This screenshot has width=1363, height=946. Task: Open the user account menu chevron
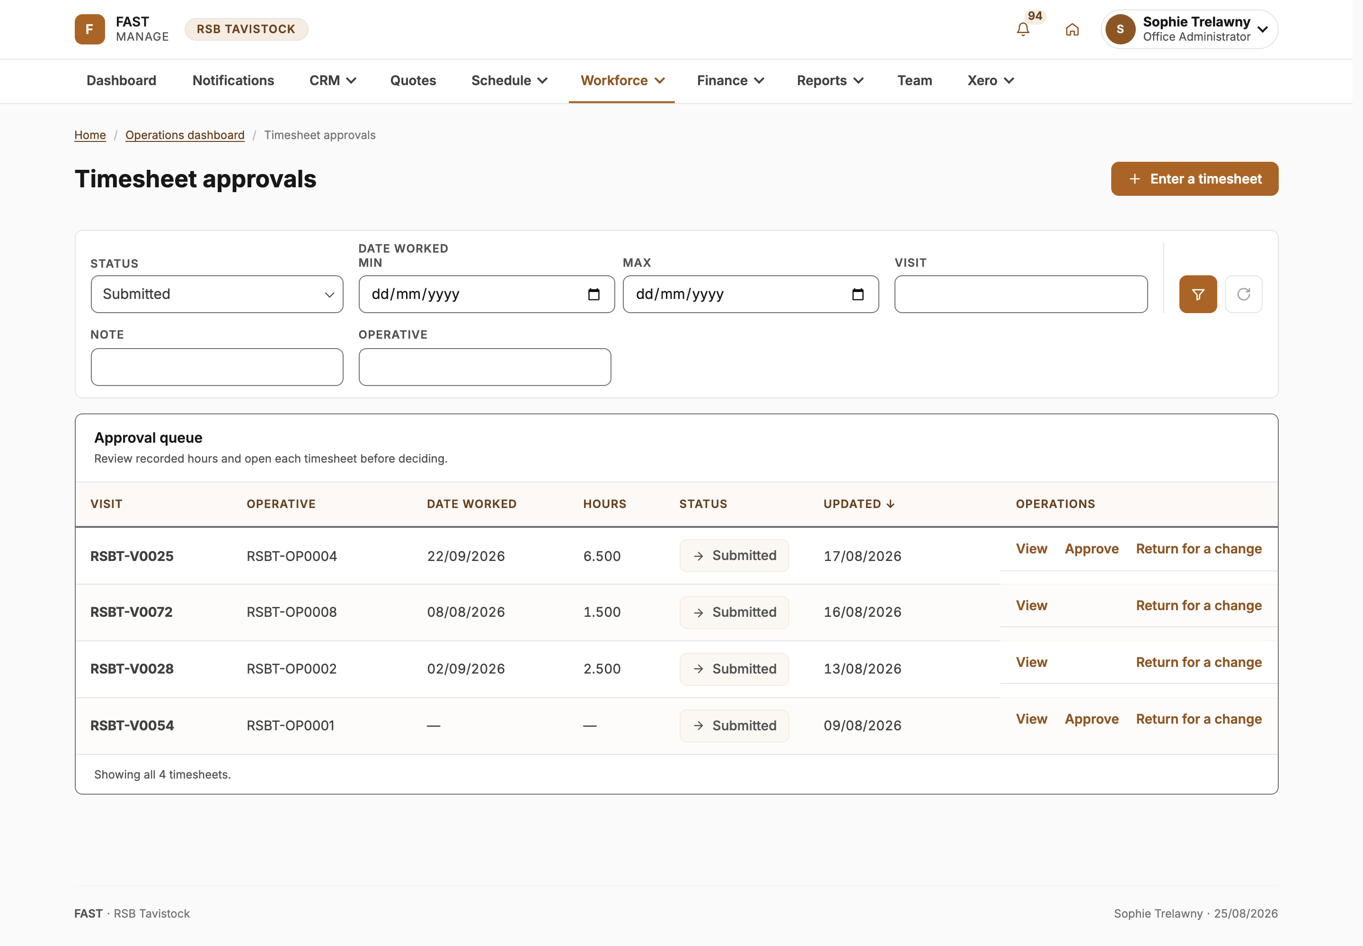point(1263,29)
